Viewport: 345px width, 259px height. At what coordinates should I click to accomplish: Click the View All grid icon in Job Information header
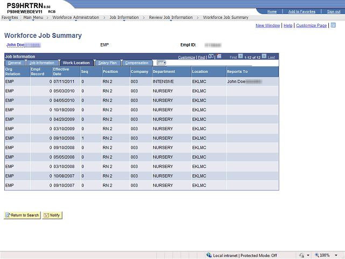point(211,56)
